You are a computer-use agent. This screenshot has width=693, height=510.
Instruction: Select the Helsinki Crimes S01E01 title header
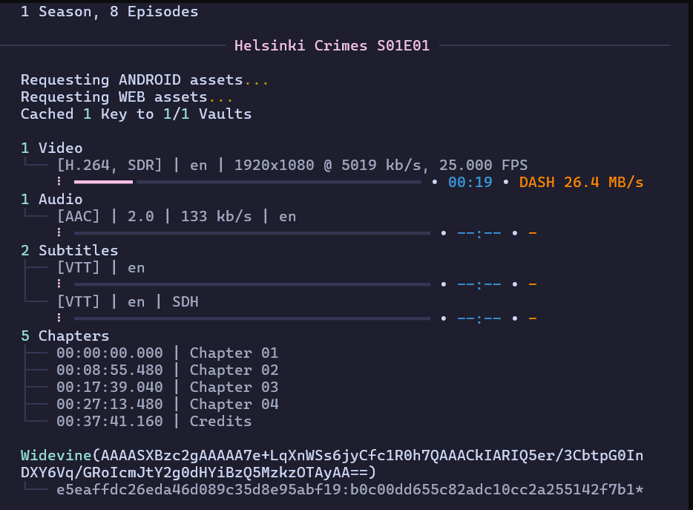pyautogui.click(x=332, y=46)
